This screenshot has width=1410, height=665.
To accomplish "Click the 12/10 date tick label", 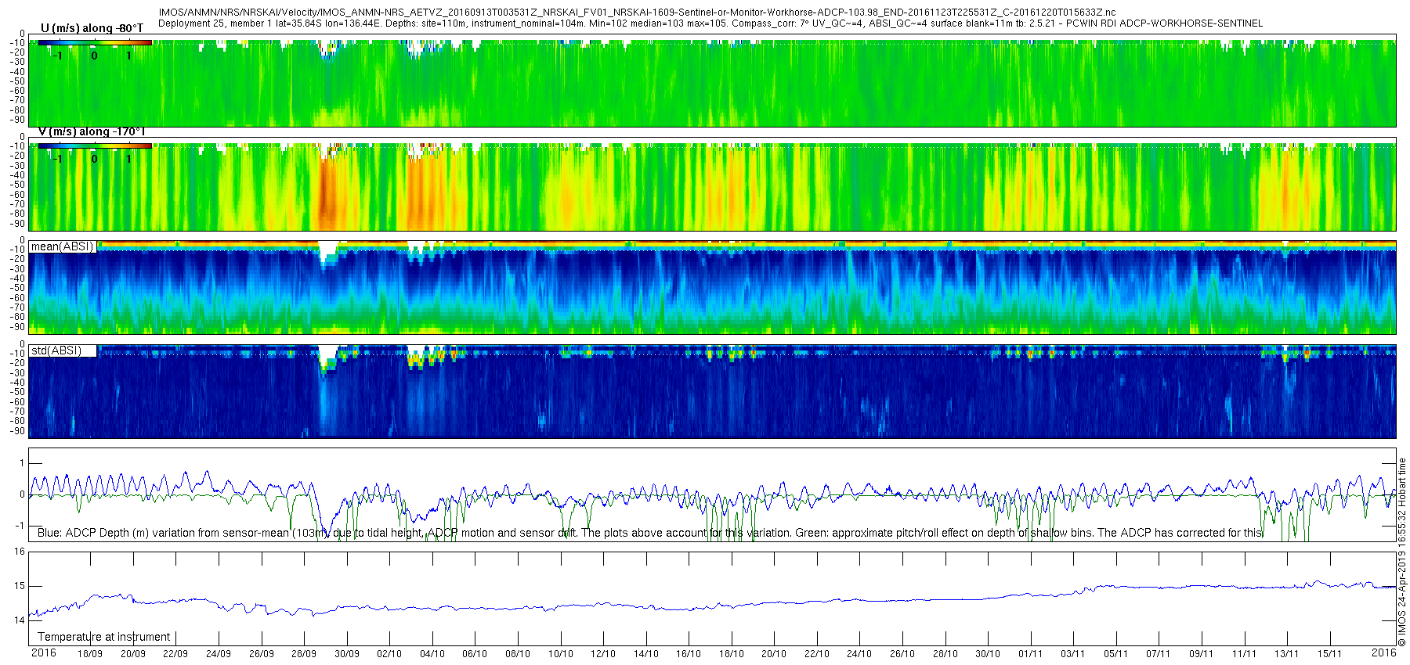I will pos(603,654).
